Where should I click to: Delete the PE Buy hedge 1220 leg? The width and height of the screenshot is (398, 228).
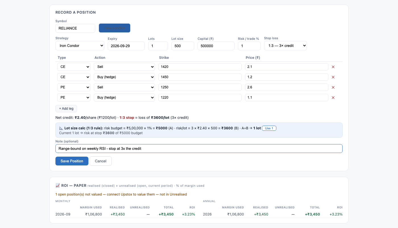pos(333,98)
